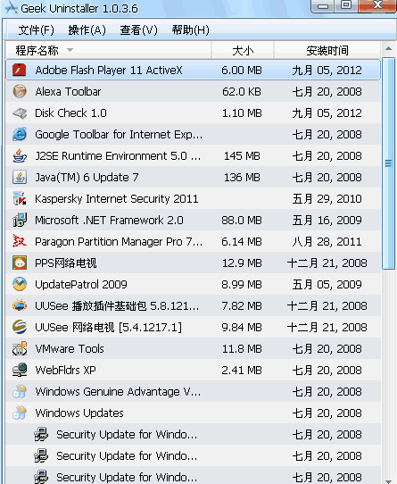Select the Google Toolbar Internet Explorer icon
The width and height of the screenshot is (397, 484).
[20, 134]
